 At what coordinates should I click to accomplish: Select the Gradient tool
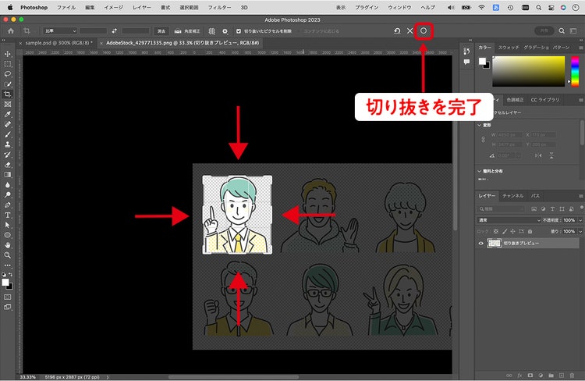tap(8, 175)
